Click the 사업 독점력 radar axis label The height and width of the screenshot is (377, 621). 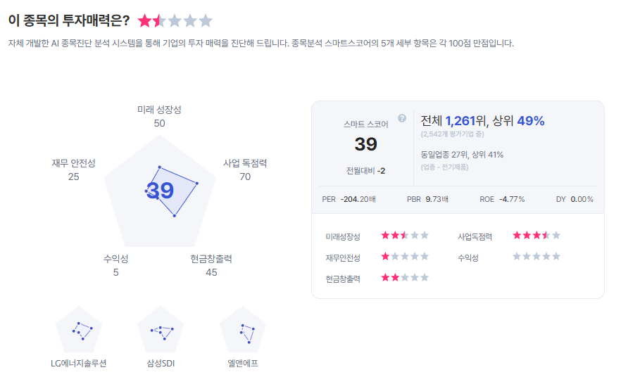[245, 163]
